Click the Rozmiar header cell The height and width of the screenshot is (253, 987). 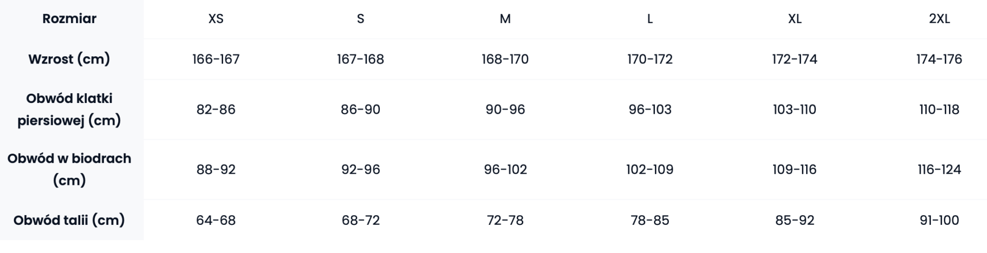tap(69, 19)
